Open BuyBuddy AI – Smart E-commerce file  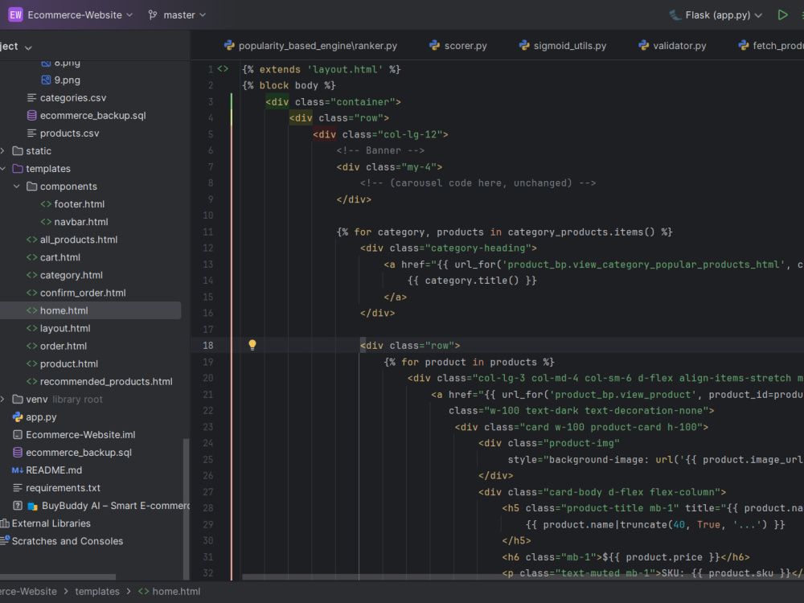(116, 506)
